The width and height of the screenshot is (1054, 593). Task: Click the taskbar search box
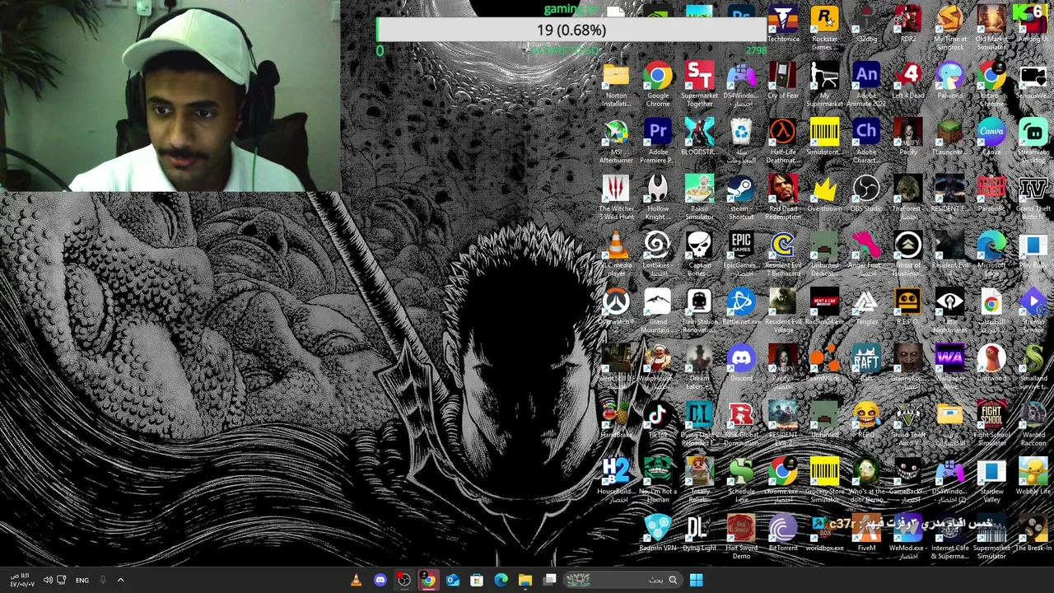click(x=623, y=580)
